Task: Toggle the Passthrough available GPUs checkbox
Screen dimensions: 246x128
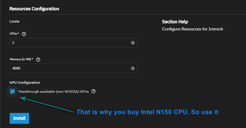Action: coord(12,91)
